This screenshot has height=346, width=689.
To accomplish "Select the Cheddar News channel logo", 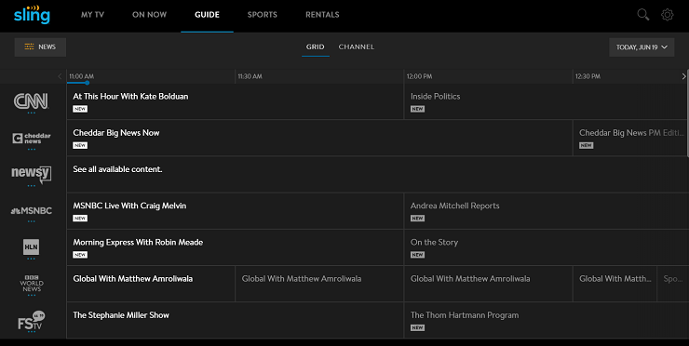I will point(32,139).
